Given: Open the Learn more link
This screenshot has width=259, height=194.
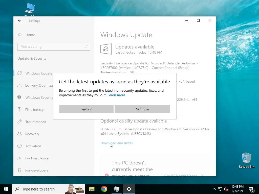Looking at the screenshot, I should pos(116,95).
